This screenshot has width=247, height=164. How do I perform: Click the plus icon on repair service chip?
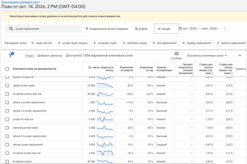point(32,43)
